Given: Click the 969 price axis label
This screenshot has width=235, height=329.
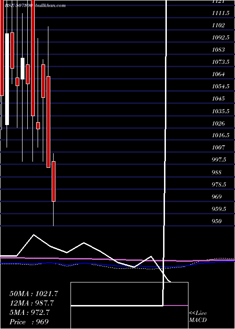Looking at the screenshot, I should tap(217, 197).
